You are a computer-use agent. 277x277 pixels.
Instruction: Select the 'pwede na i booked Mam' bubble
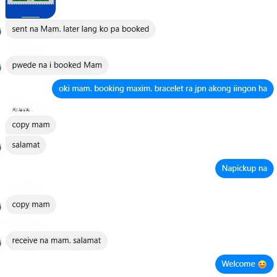[57, 65]
